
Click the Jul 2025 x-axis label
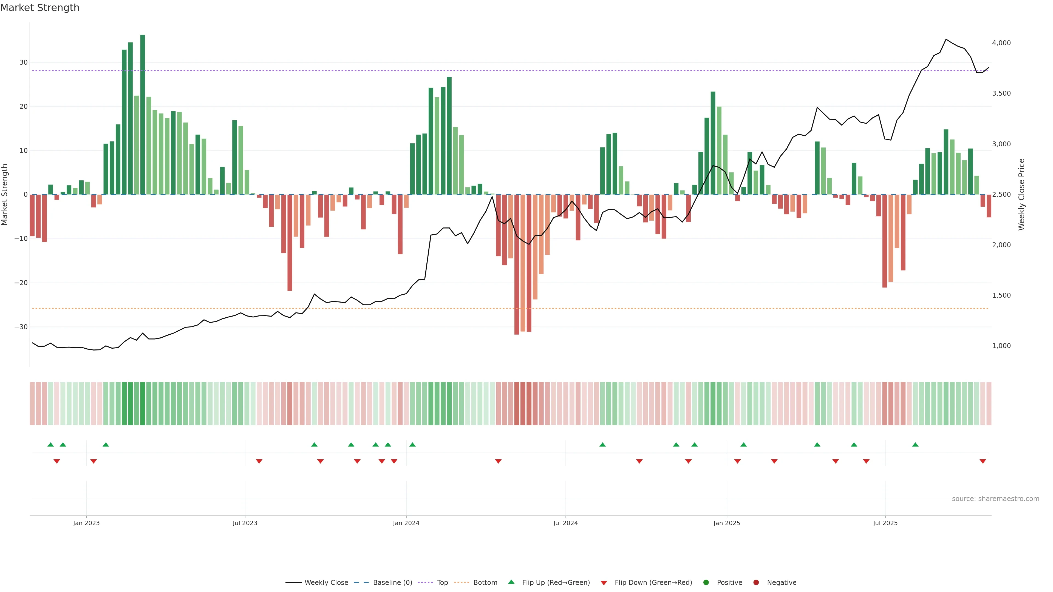(885, 523)
